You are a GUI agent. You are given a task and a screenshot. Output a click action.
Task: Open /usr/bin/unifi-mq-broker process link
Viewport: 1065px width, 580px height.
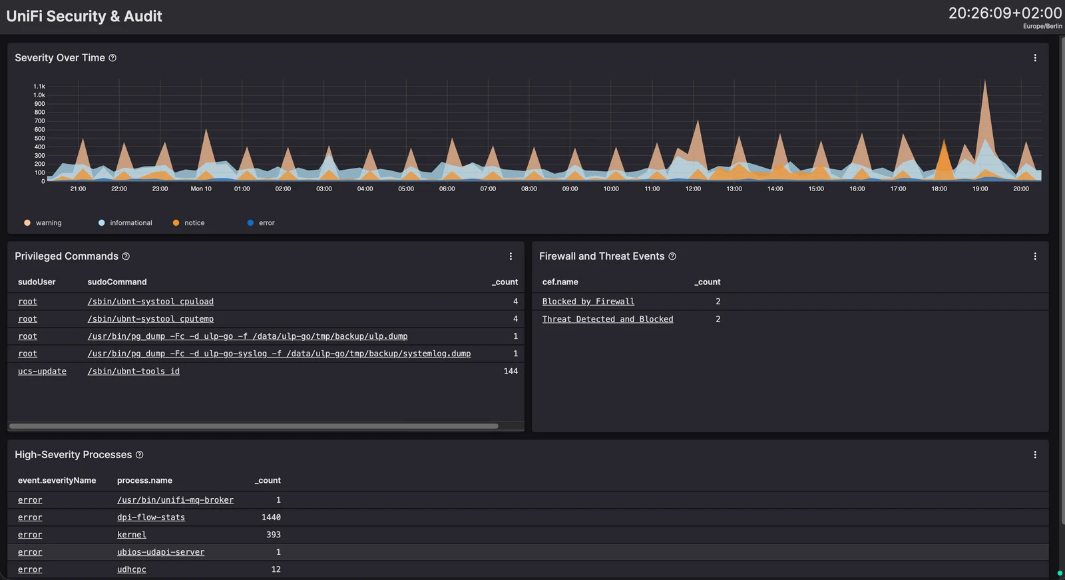click(175, 500)
